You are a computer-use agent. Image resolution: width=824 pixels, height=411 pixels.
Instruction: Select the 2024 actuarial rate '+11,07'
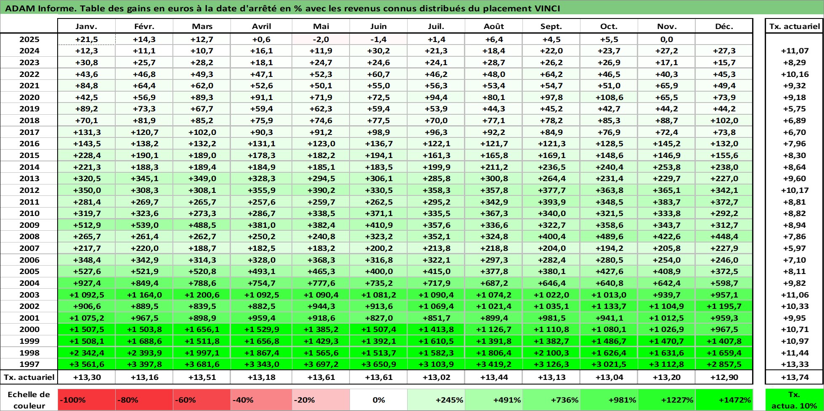point(794,50)
